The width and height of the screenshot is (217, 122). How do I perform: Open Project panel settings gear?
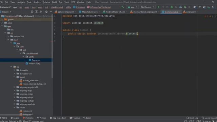pyautogui.click(x=46, y=12)
